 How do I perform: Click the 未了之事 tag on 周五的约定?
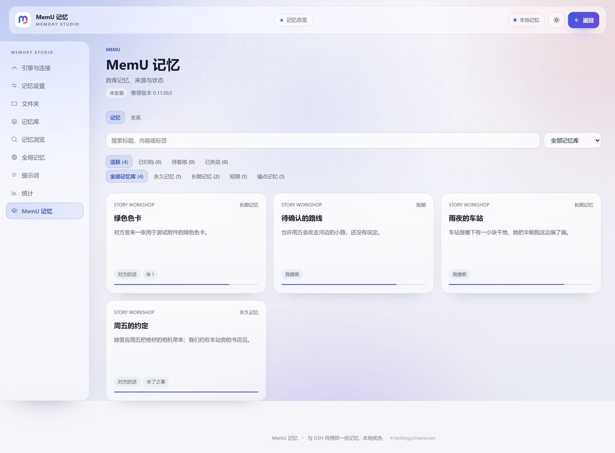(156, 382)
